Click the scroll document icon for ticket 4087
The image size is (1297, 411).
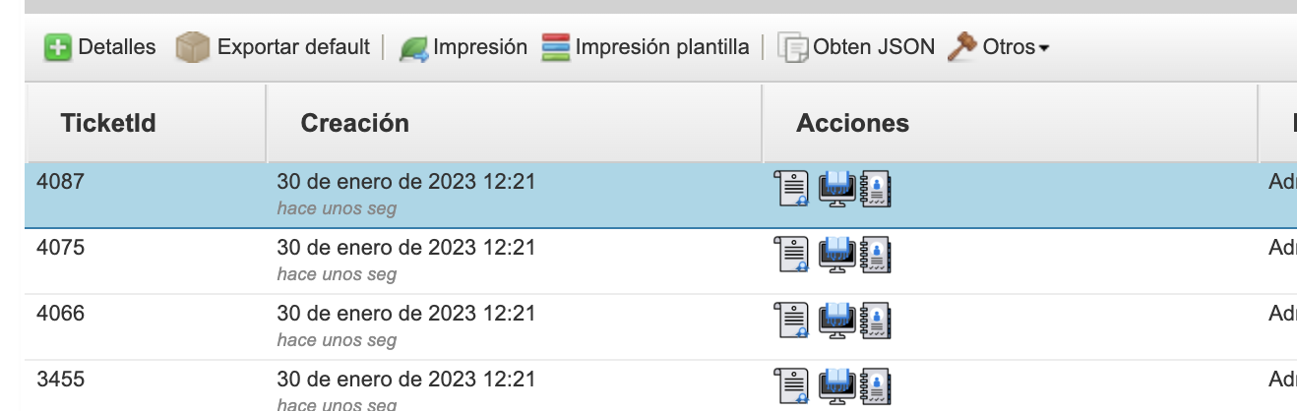coord(792,189)
